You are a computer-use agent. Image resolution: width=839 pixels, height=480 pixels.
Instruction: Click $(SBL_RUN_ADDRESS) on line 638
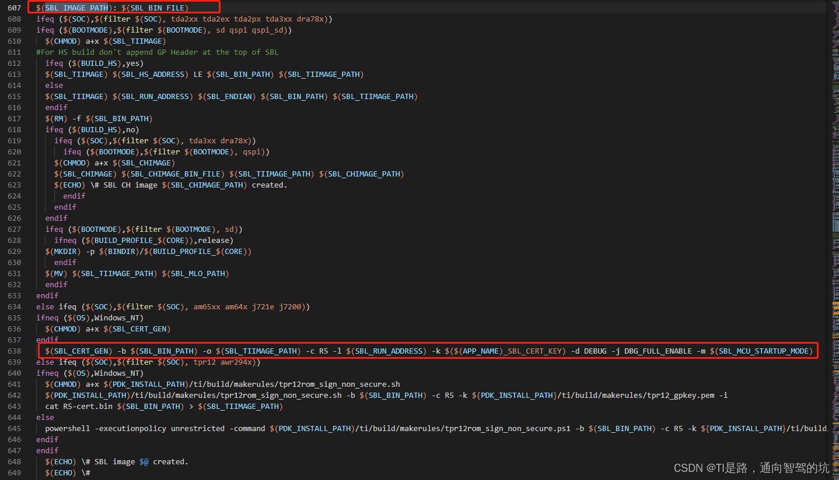tap(386, 351)
